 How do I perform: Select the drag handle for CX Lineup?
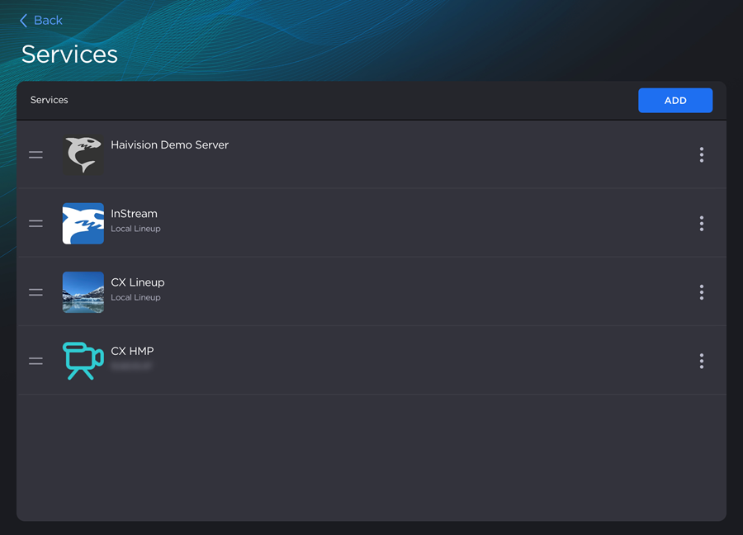tap(35, 292)
